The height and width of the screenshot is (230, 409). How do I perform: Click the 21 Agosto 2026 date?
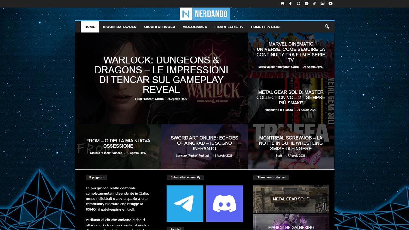pos(306,110)
